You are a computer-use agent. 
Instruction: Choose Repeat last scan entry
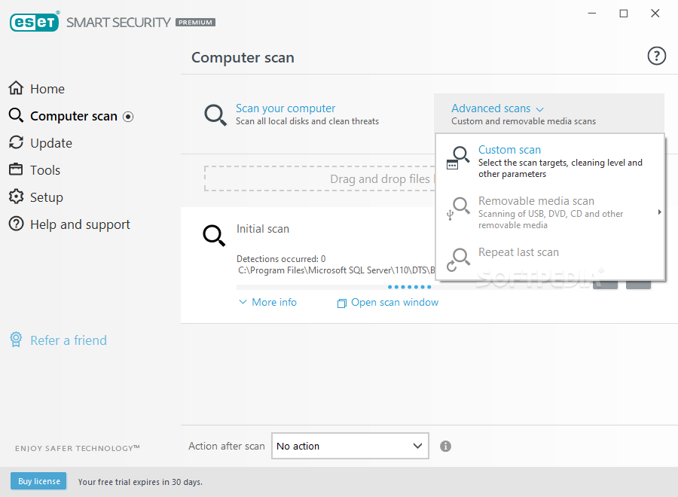pyautogui.click(x=550, y=258)
